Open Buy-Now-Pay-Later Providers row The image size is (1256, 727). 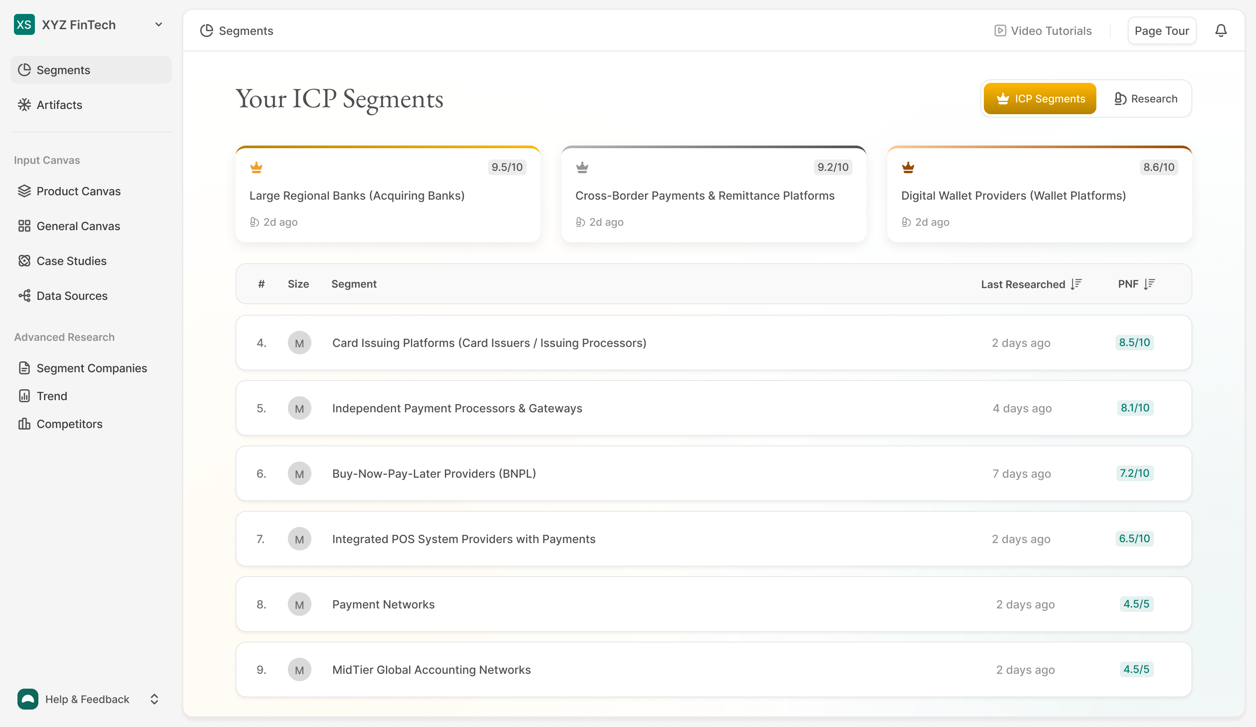tap(433, 473)
